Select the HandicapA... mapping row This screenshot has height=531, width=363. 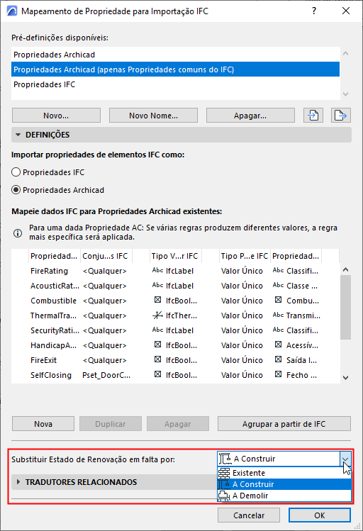175,345
